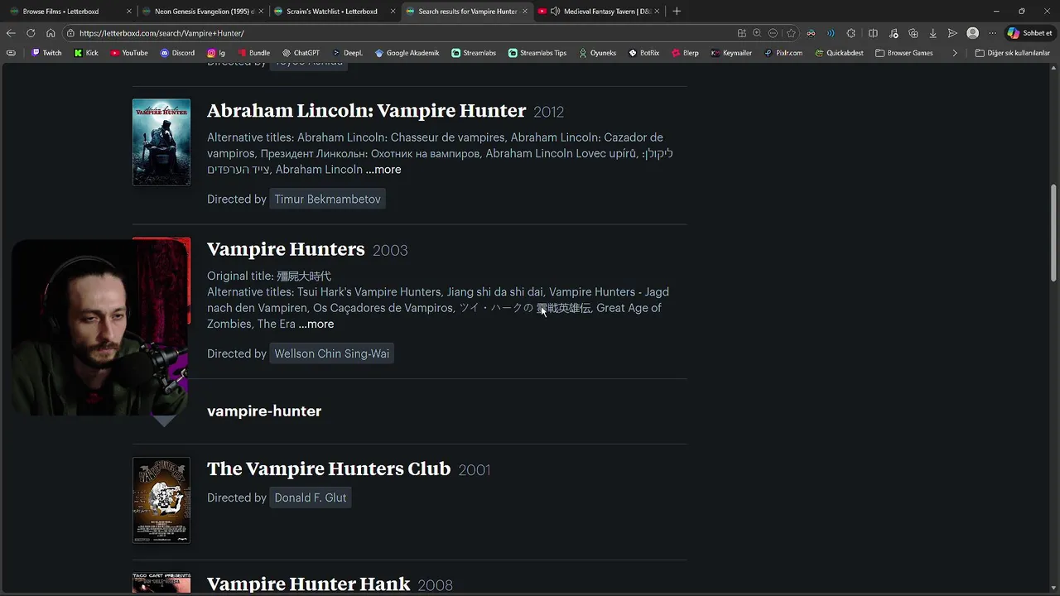Open The Vampire Hunters Club poster
The image size is (1060, 596).
[161, 501]
